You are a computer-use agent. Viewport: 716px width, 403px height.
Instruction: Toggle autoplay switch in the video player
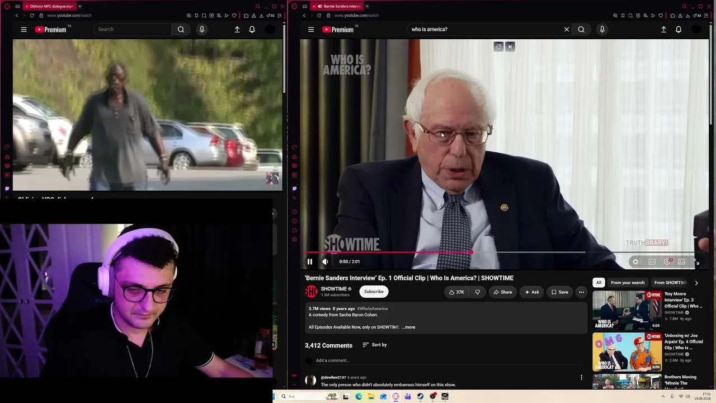[635, 261]
